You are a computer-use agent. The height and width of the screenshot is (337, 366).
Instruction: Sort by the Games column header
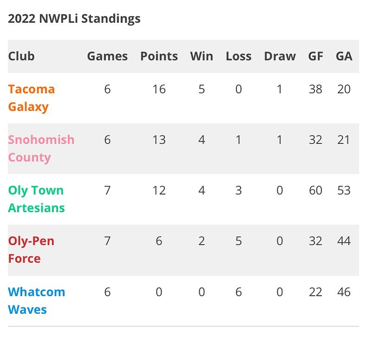pyautogui.click(x=107, y=56)
